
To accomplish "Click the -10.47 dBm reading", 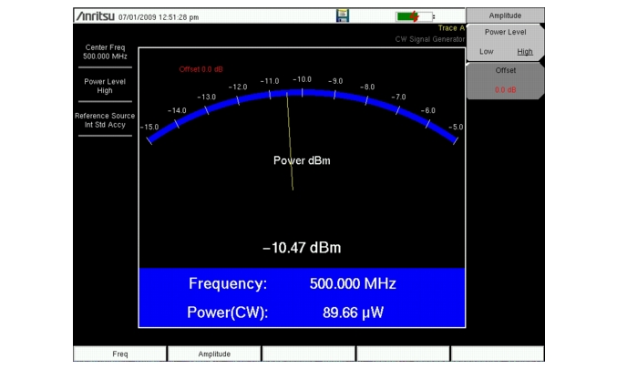I will coord(302,248).
